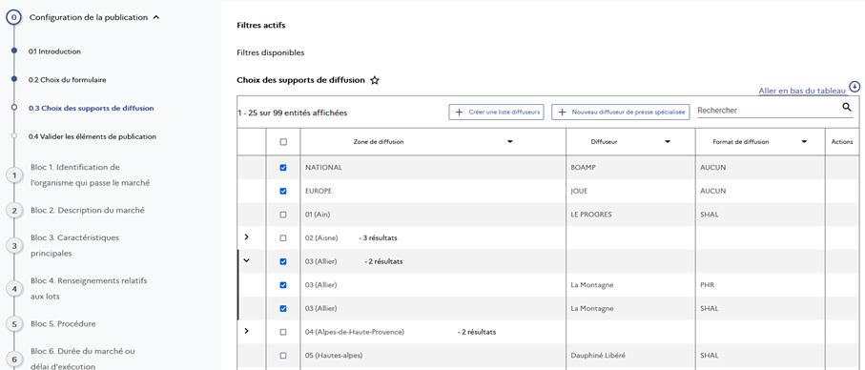Open Bloc 1. Identification de l'organisme
865x370 pixels.
point(90,175)
